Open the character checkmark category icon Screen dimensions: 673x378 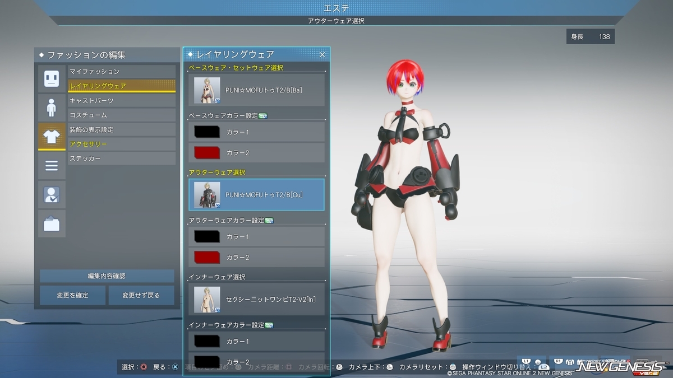(52, 195)
